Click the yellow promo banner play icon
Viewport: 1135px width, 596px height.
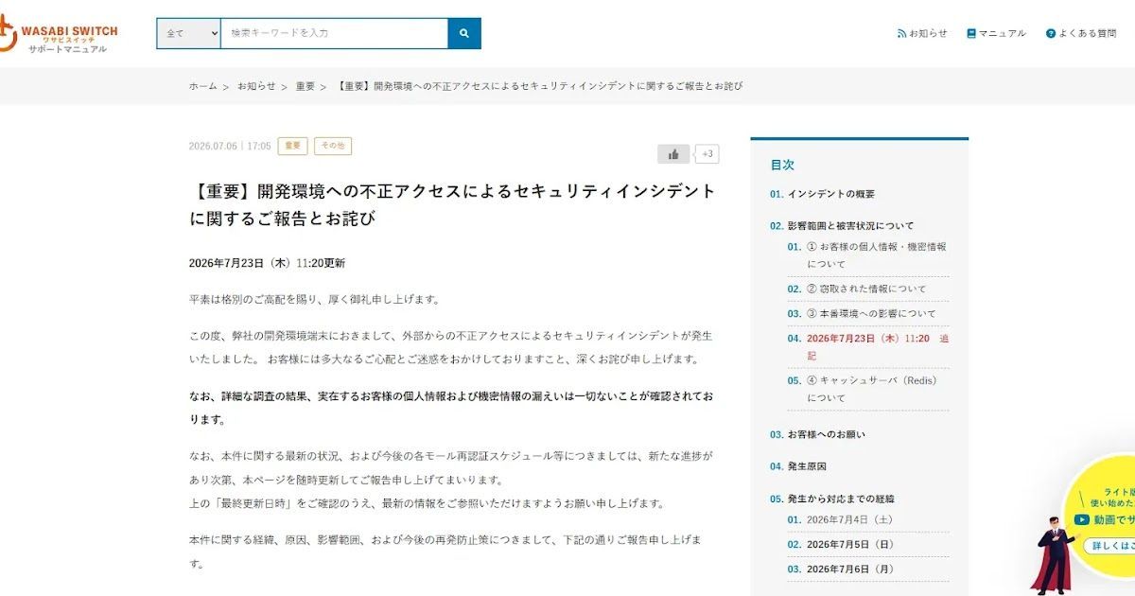pos(1081,519)
